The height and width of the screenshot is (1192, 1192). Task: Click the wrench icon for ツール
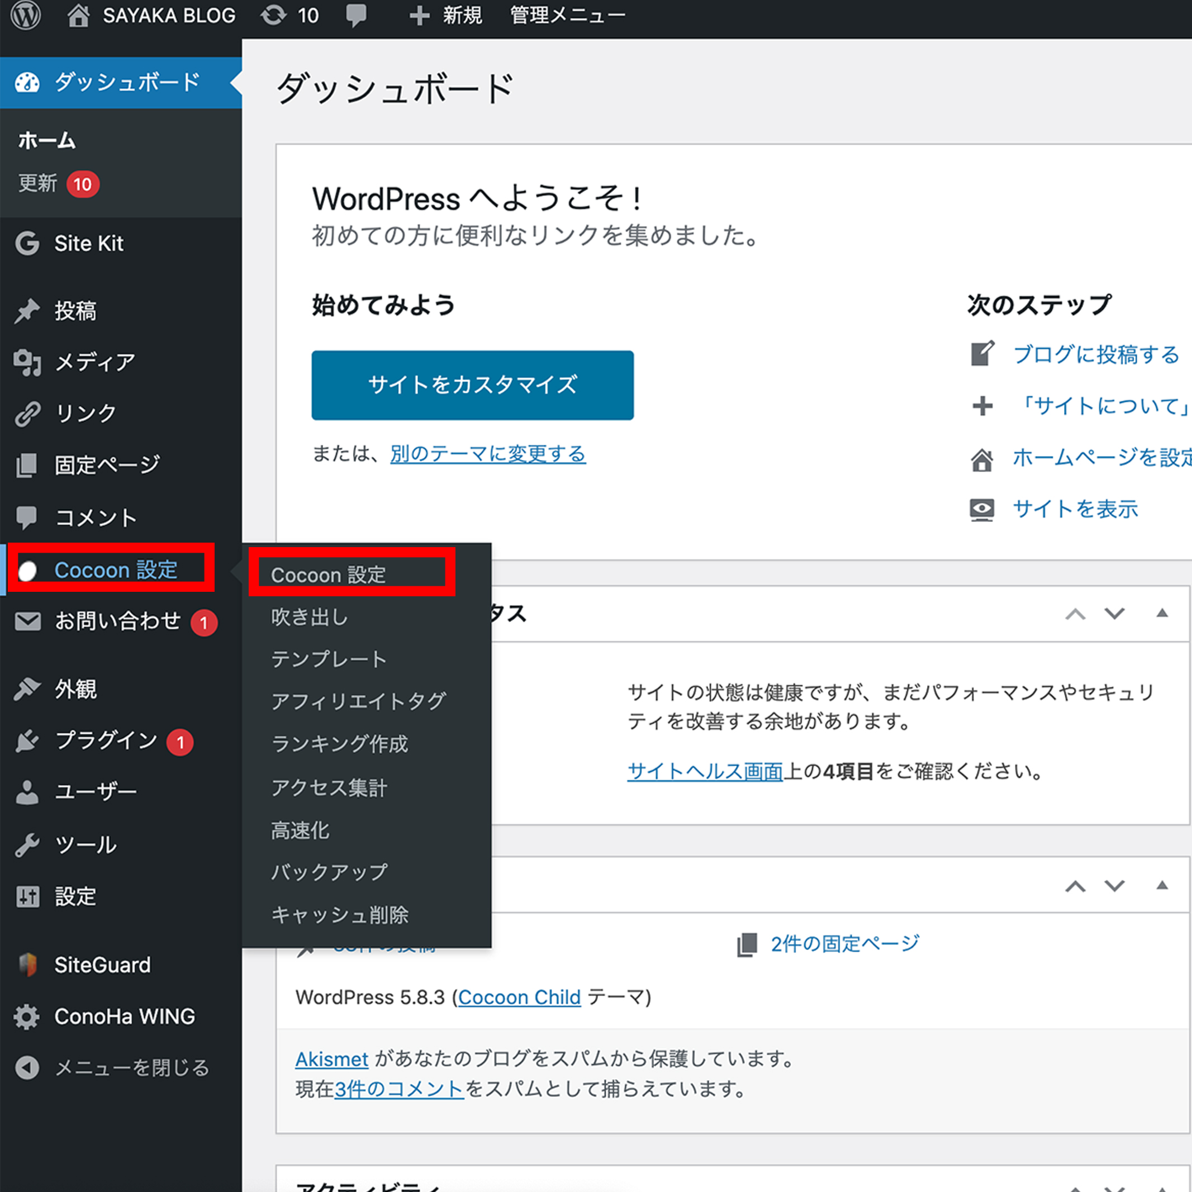(x=27, y=844)
